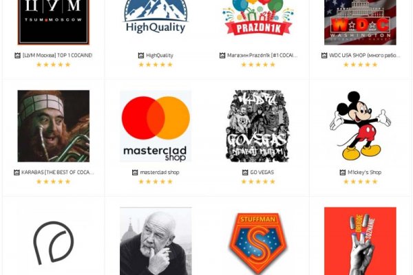This screenshot has width=413, height=275.
Task: Click the store icon next to GO VEGAS
Action: (x=244, y=172)
